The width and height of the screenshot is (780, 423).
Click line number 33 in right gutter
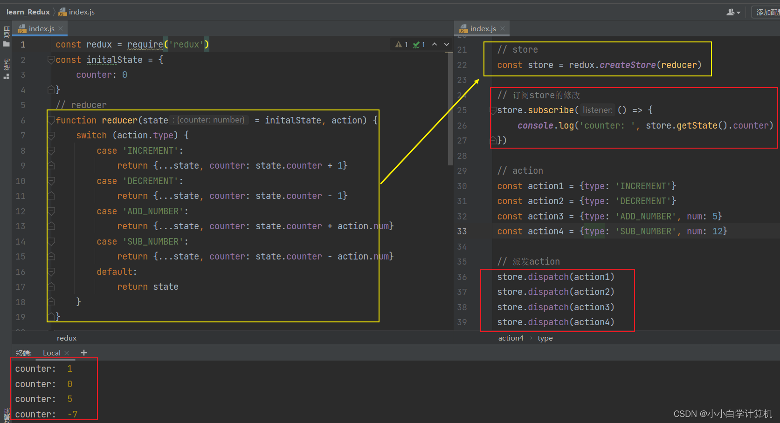[x=462, y=232]
